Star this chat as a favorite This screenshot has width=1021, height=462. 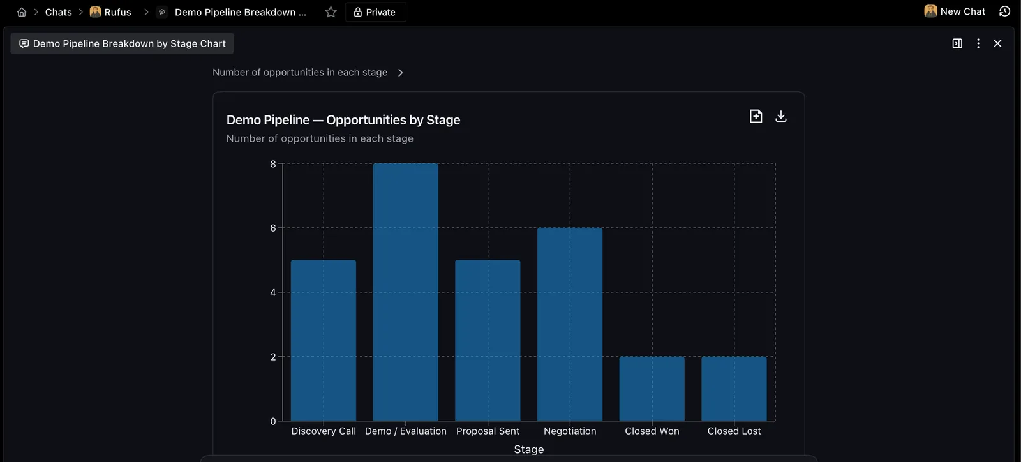pyautogui.click(x=331, y=12)
